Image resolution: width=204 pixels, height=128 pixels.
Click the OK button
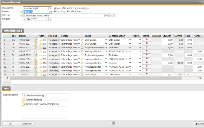[10, 124]
